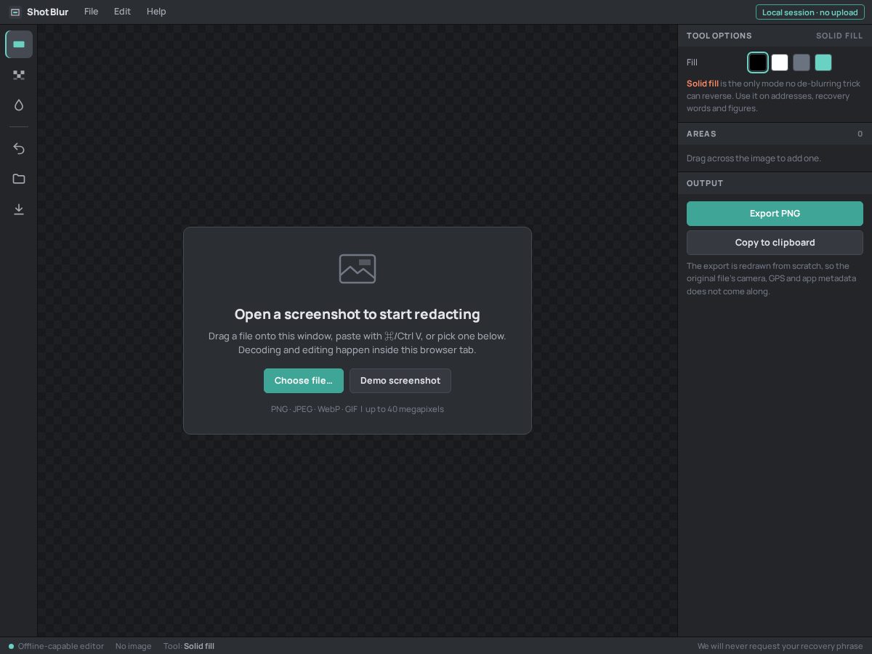Screen dimensions: 872x654
Task: Click the No image status text
Action: coord(134,646)
